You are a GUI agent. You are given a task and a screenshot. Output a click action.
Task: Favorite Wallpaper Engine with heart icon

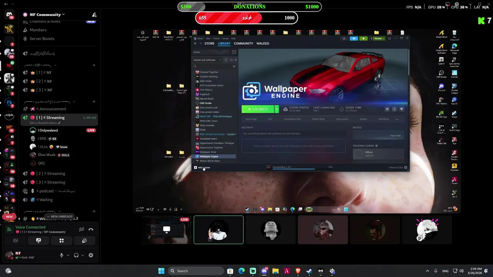[x=401, y=109]
